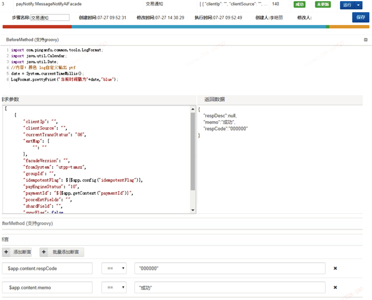
Task: Click the plus icon on 批量添加断言
Action: point(43,252)
